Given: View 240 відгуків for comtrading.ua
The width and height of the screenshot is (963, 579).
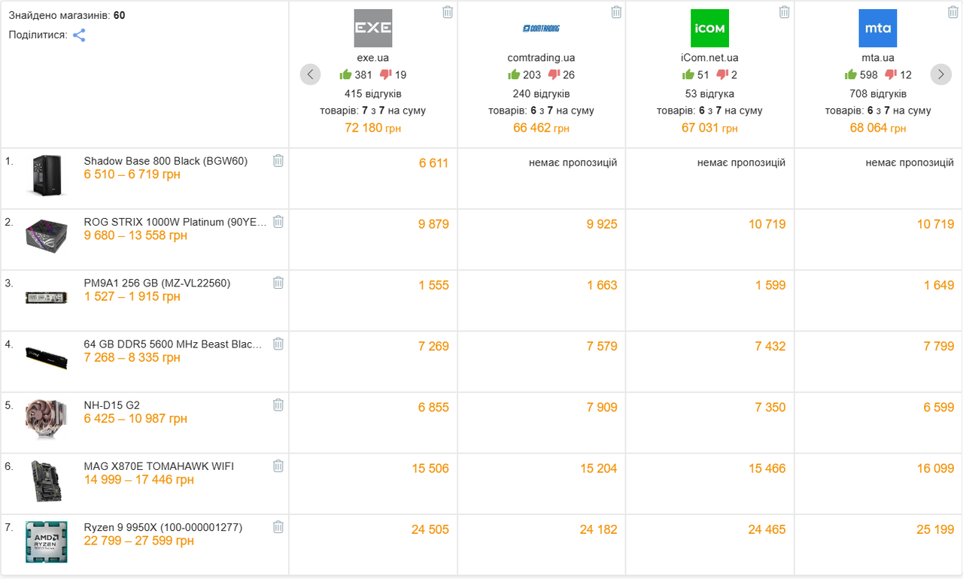Looking at the screenshot, I should (541, 94).
